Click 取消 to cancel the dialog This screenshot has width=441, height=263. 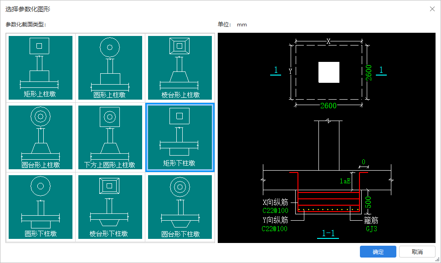[x=417, y=252]
